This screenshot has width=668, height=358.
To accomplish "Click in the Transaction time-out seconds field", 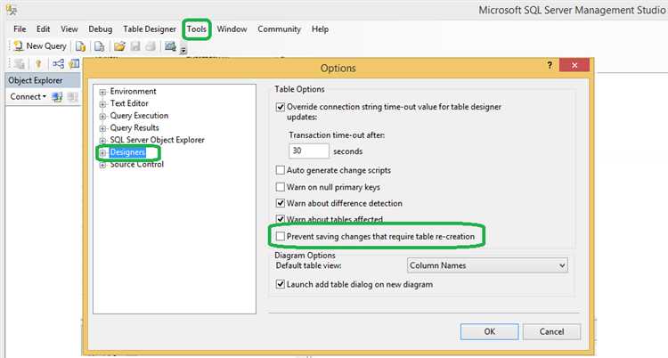I will click(308, 151).
